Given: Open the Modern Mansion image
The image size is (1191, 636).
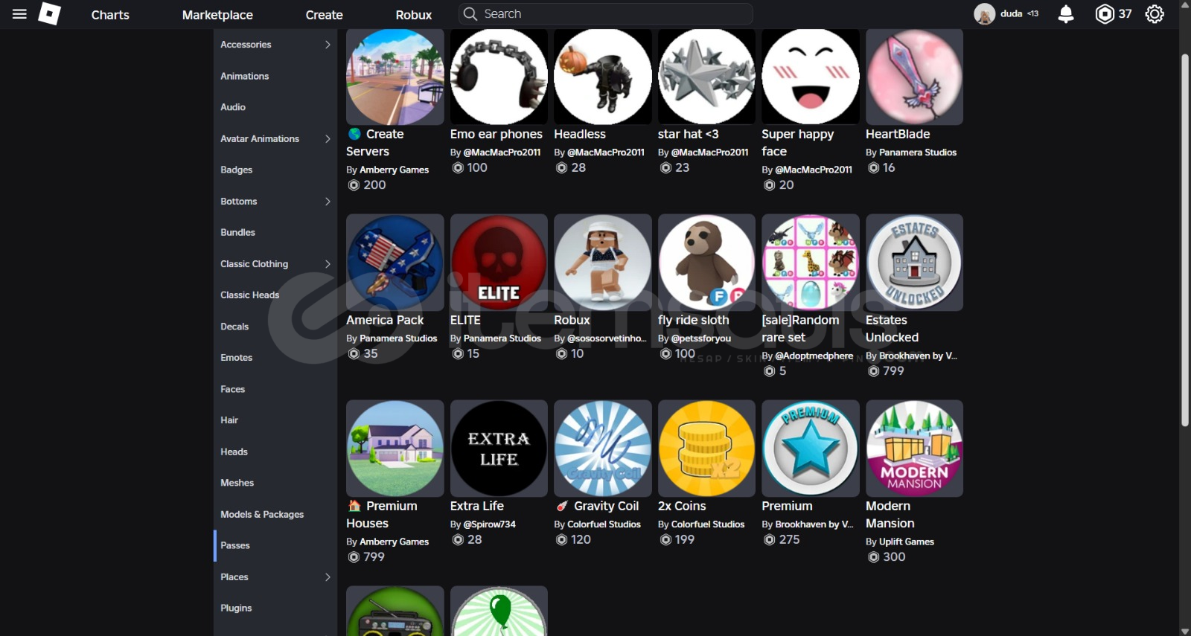Looking at the screenshot, I should pyautogui.click(x=914, y=449).
